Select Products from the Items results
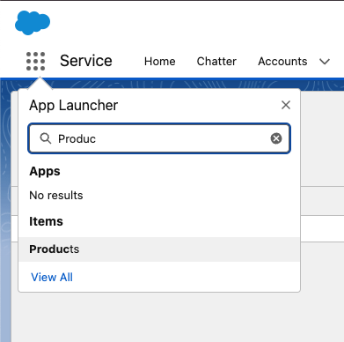This screenshot has width=344, height=342. pyautogui.click(x=159, y=249)
